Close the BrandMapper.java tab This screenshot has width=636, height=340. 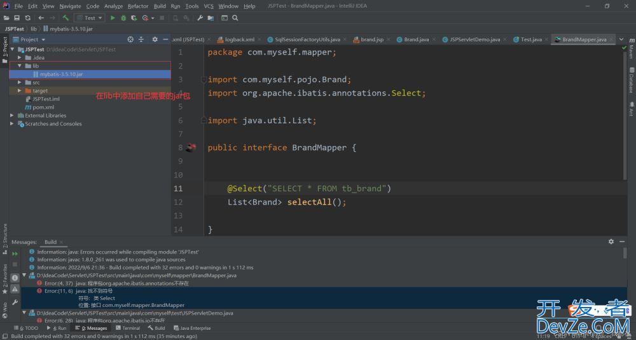pyautogui.click(x=611, y=39)
